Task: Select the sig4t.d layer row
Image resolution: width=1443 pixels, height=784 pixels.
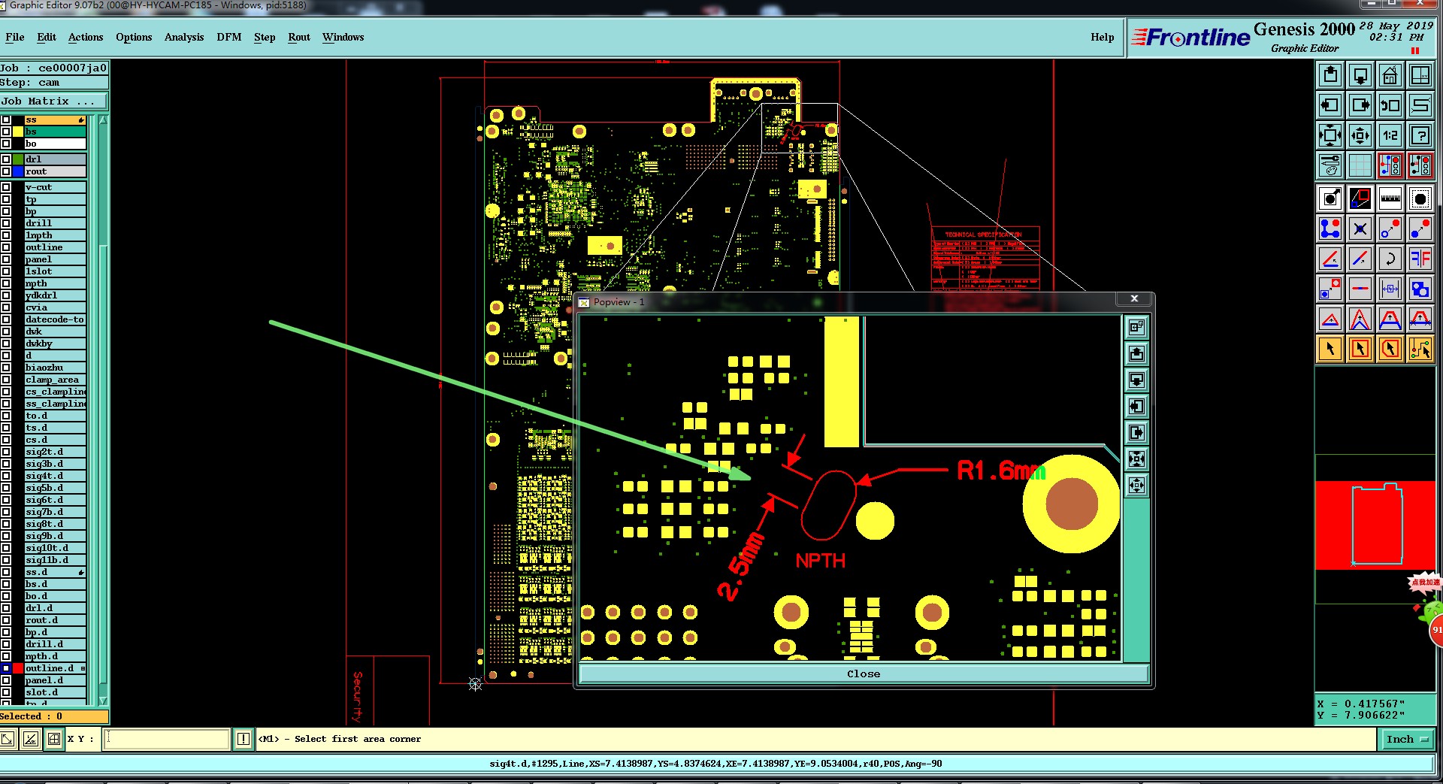Action: 55,476
